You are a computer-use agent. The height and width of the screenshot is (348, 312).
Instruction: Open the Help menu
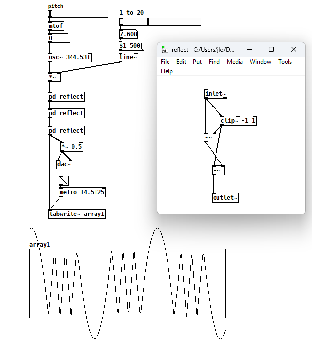[x=167, y=71]
